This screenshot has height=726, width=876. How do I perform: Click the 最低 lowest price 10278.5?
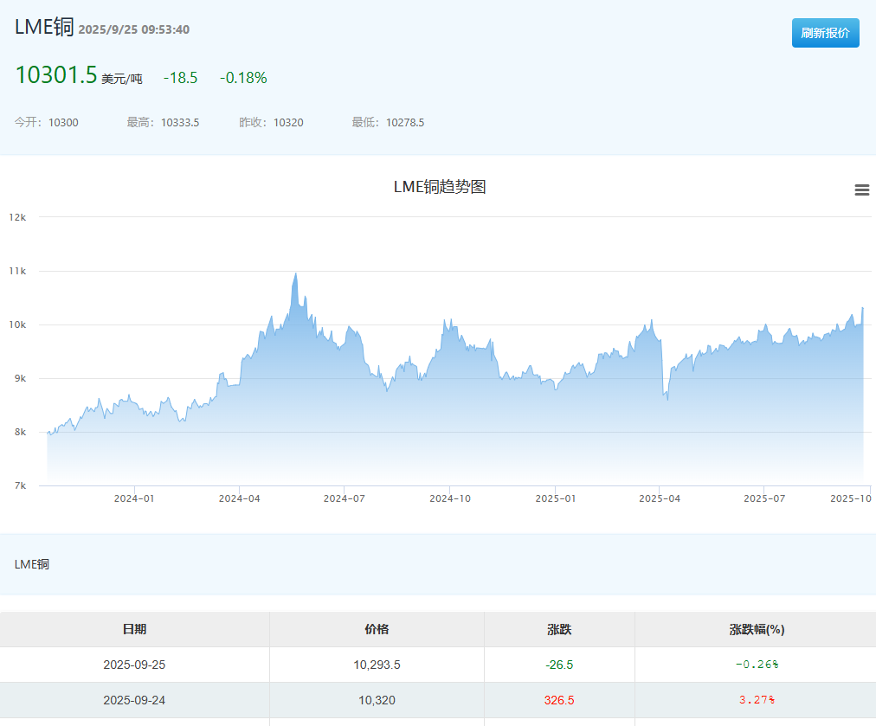(x=403, y=122)
